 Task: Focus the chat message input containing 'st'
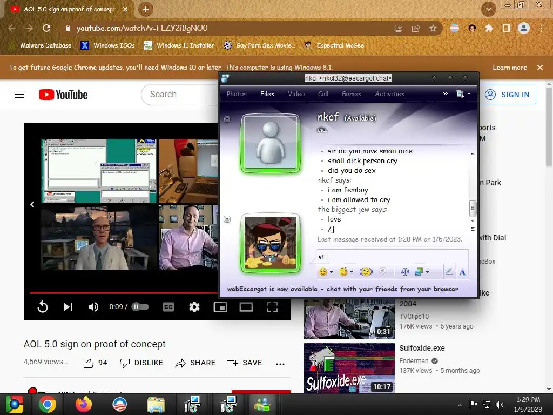tap(392, 257)
